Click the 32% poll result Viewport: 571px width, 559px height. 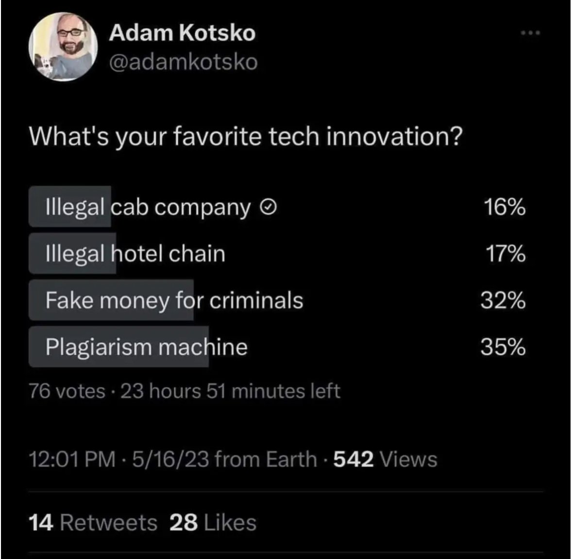pyautogui.click(x=503, y=300)
